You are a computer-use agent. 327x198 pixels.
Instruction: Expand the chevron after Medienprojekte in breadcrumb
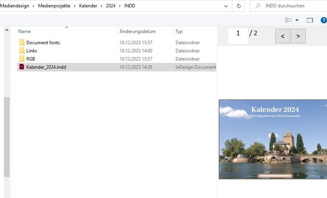(75, 6)
